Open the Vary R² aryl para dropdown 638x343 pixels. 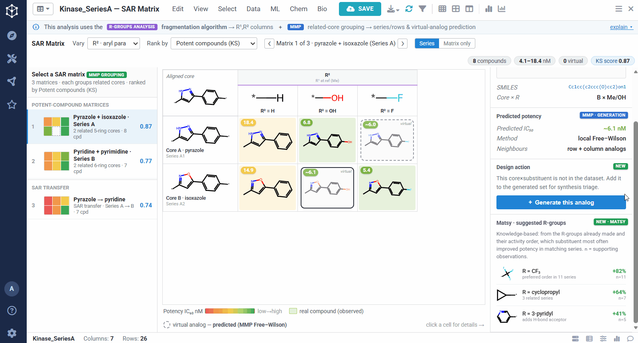(114, 43)
